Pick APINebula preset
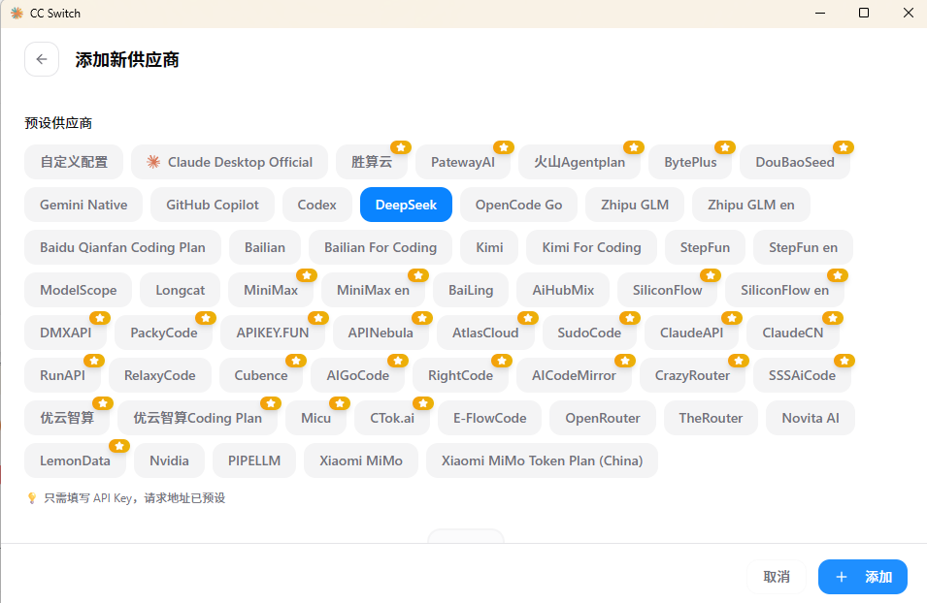 381,333
